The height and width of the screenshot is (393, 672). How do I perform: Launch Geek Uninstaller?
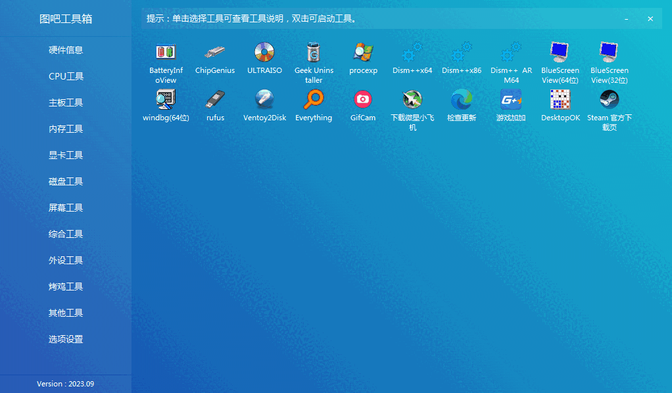pos(314,60)
